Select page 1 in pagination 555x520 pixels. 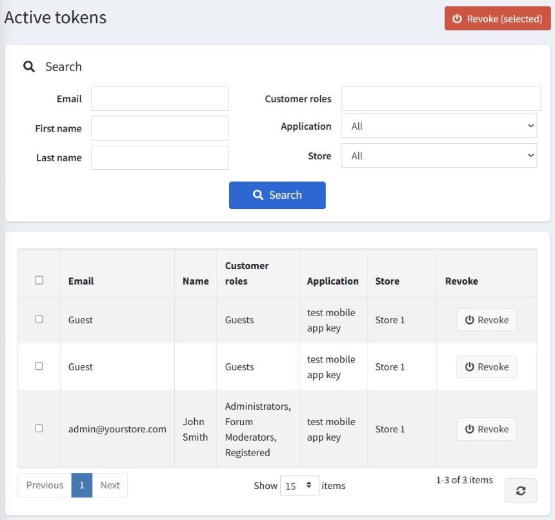(x=82, y=485)
